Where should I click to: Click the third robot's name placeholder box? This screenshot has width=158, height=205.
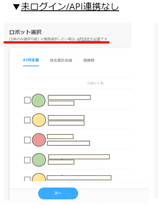pos(60,137)
